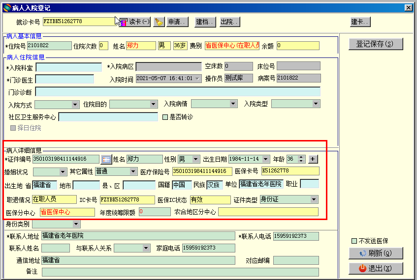Open the 与联系人关系 dropdown

tap(146, 249)
